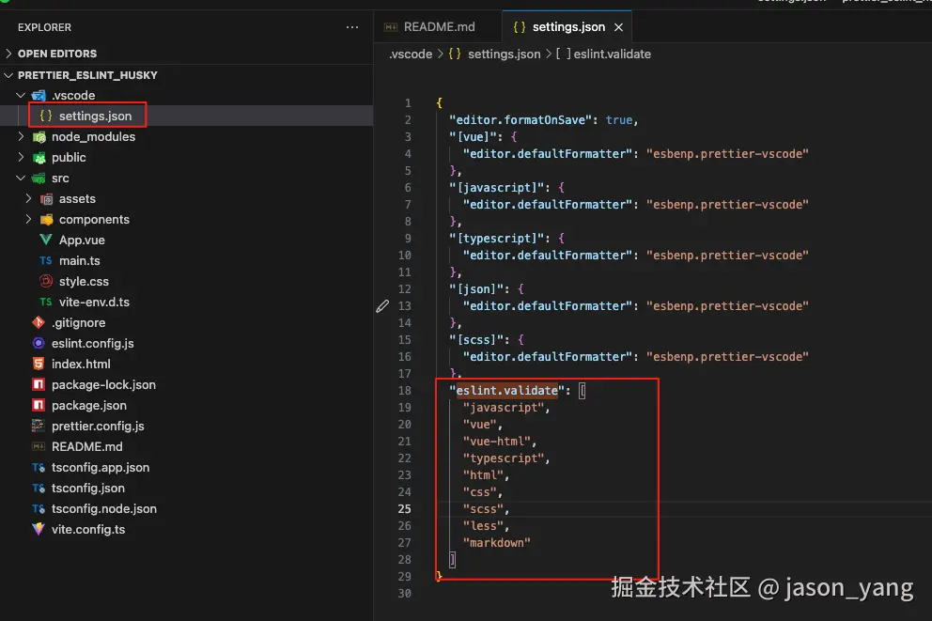932x621 pixels.
Task: Click the pencil edit icon near line 13
Action: pos(382,306)
